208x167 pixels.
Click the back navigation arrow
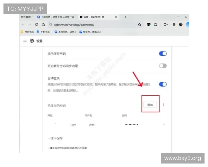tap(23, 24)
